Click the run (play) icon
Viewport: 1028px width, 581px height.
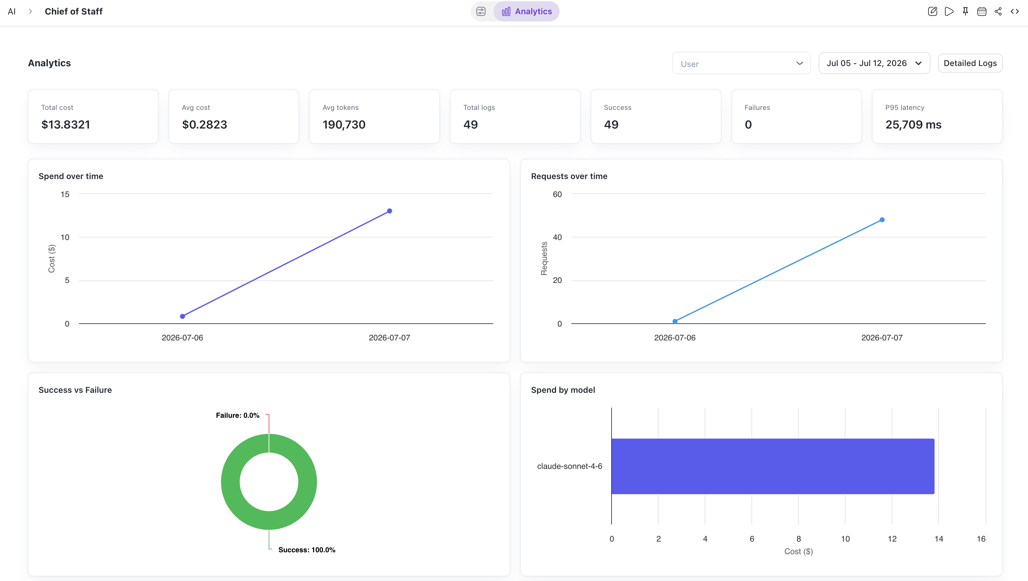(949, 11)
